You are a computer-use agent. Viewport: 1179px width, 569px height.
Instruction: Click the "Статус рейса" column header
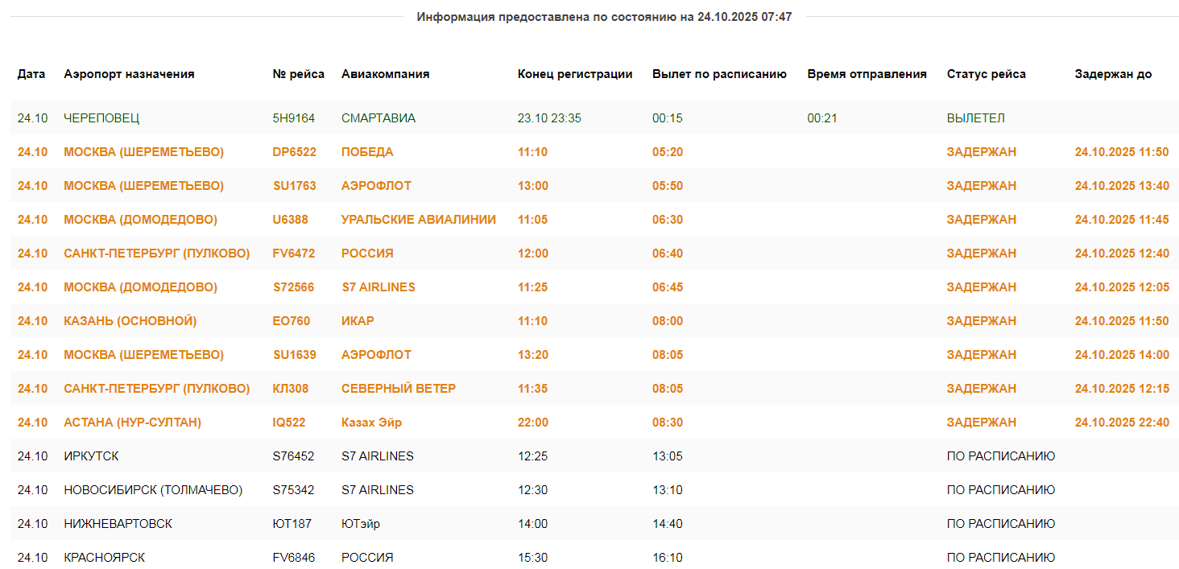(986, 74)
